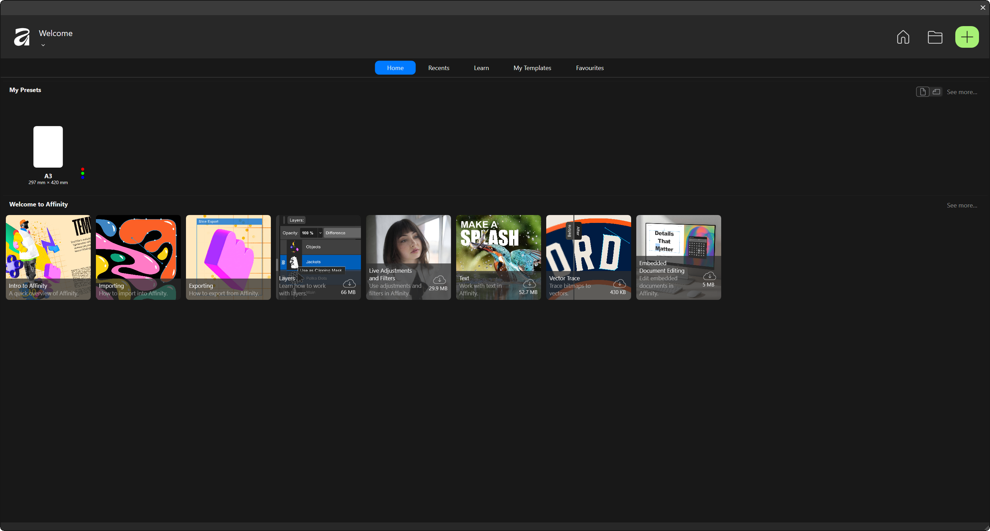Click the RGB colour dots beside A3
Screen dimensions: 990x531
coord(82,173)
